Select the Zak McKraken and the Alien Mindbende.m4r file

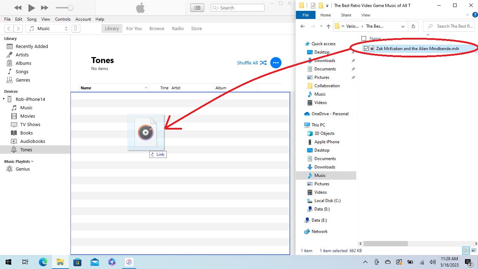pos(418,49)
